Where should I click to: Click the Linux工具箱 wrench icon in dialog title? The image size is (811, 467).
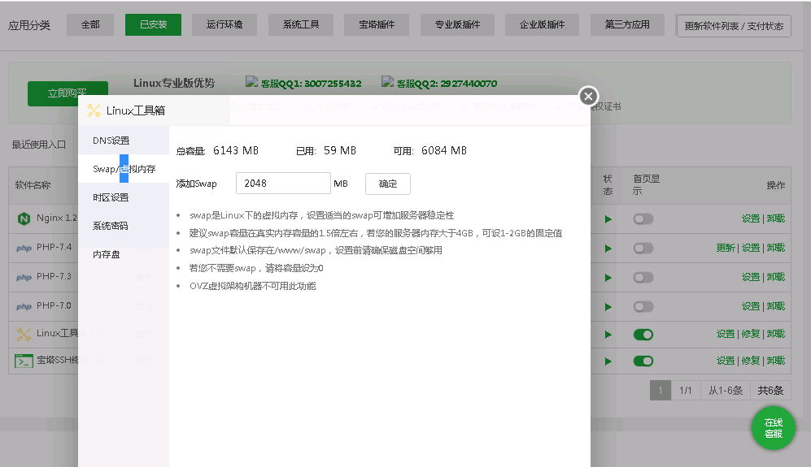pos(94,110)
